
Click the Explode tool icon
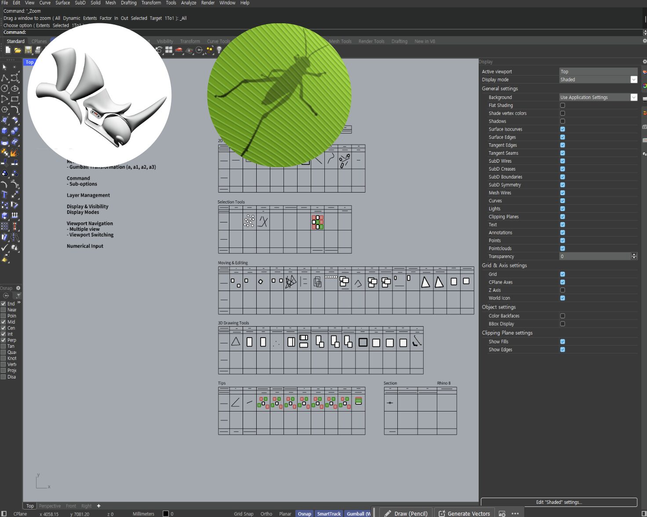(15, 152)
